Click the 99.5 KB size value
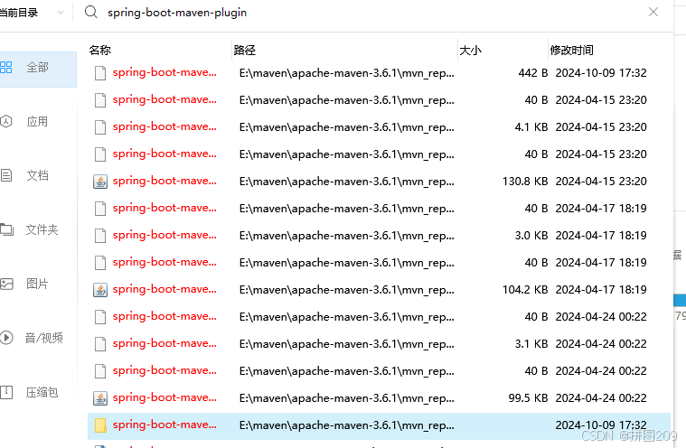Viewport: 686px width, 448px height. tap(528, 397)
